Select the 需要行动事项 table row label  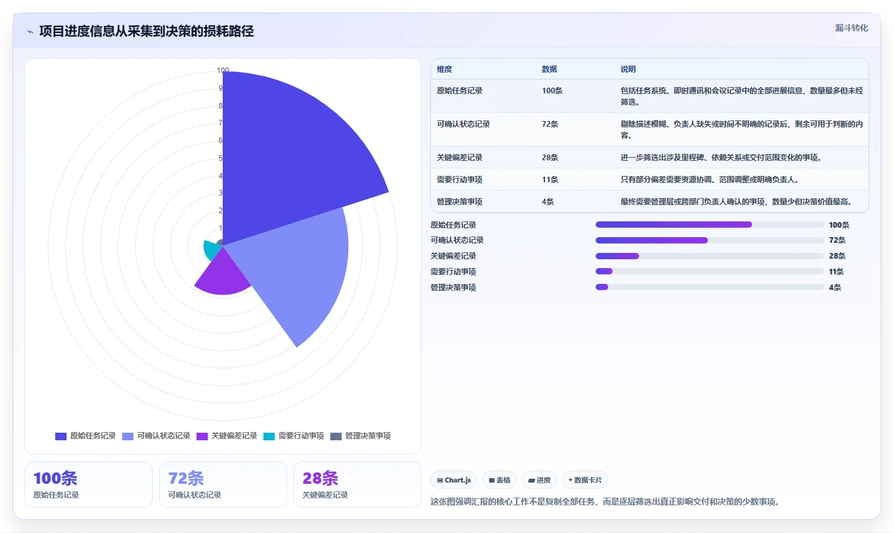coord(459,180)
